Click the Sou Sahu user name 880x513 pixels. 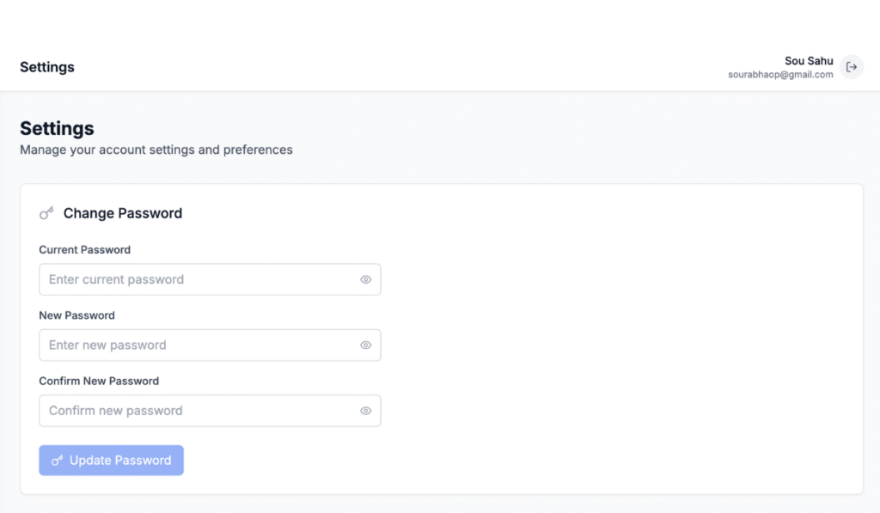(x=808, y=61)
